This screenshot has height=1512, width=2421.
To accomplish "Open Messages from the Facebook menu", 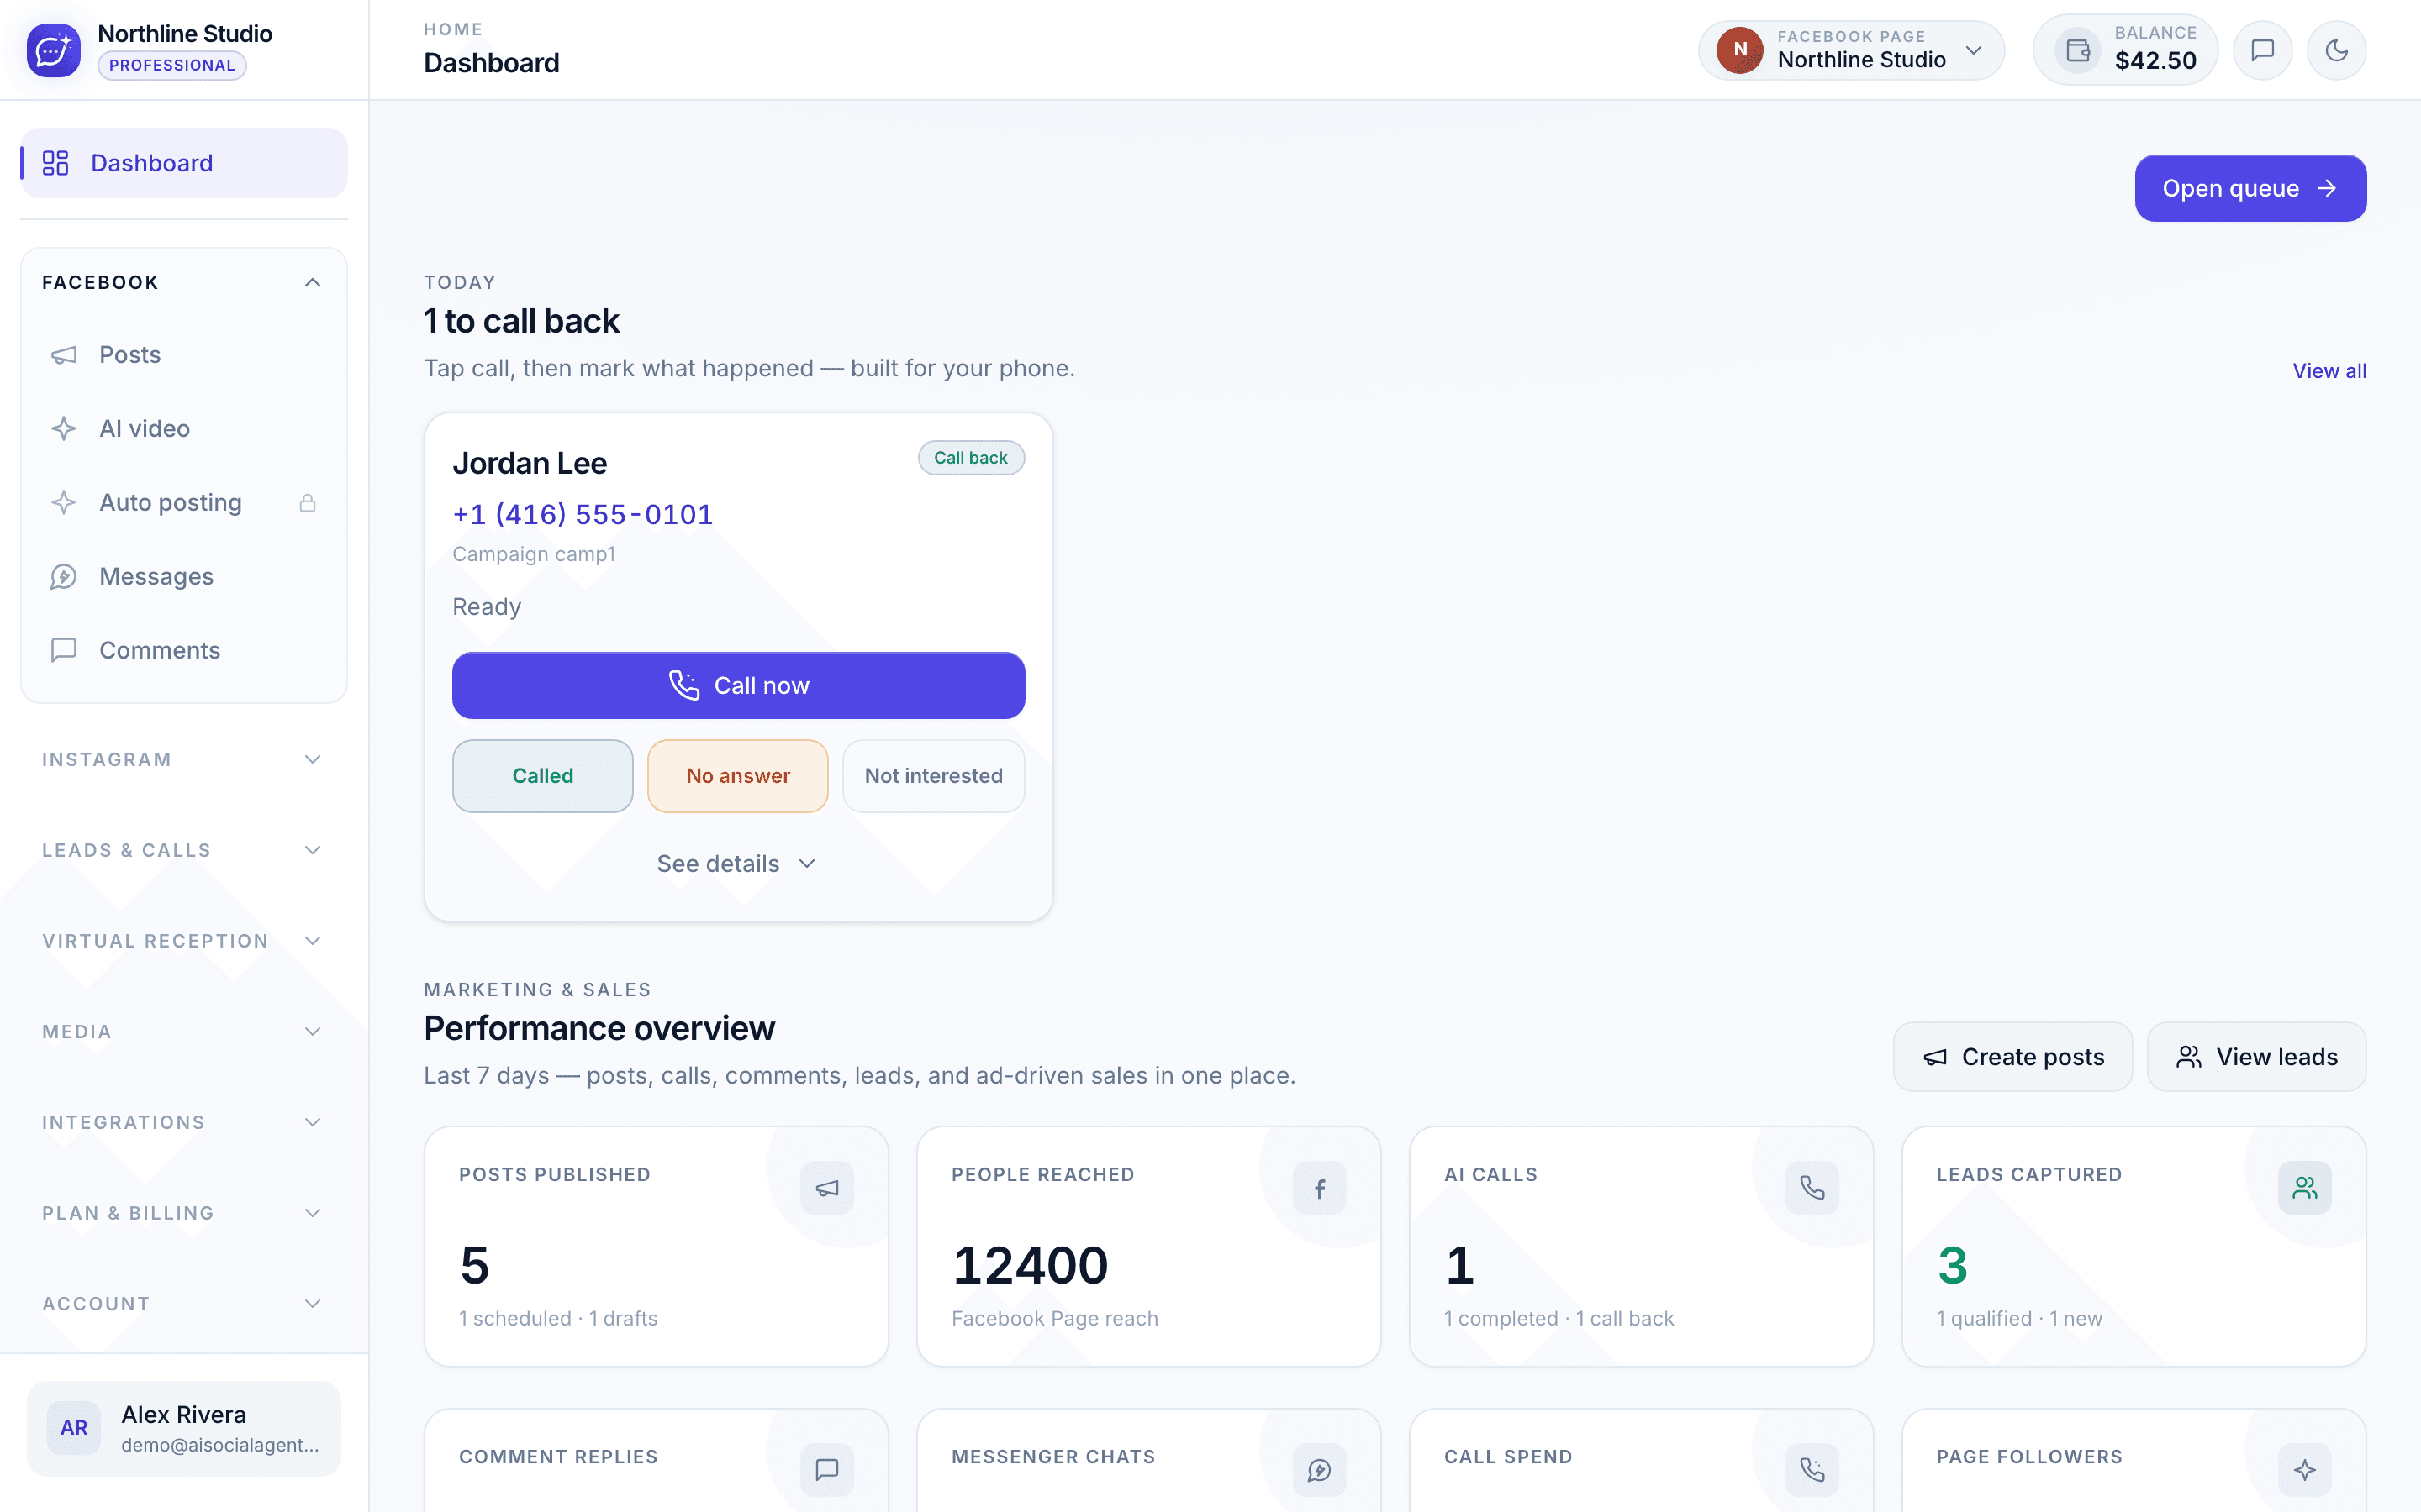I will (x=184, y=577).
